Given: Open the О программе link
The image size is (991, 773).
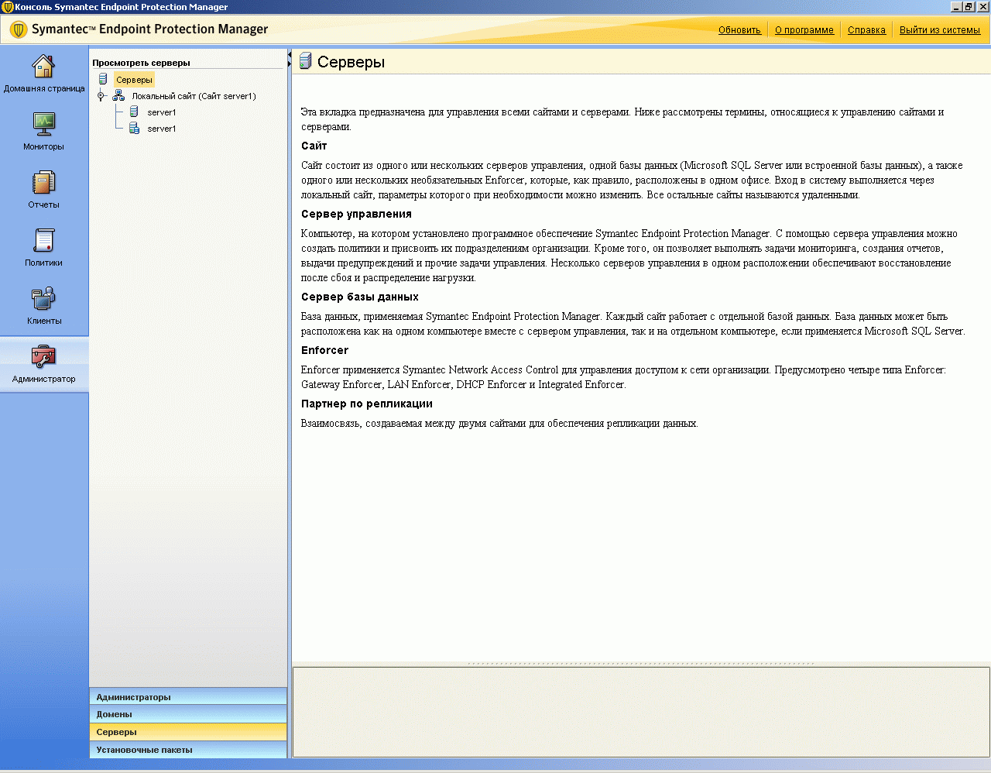Looking at the screenshot, I should (x=804, y=30).
